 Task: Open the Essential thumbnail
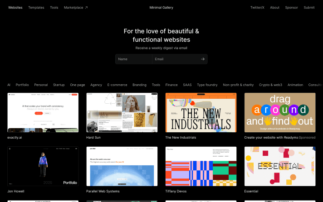coord(280,166)
